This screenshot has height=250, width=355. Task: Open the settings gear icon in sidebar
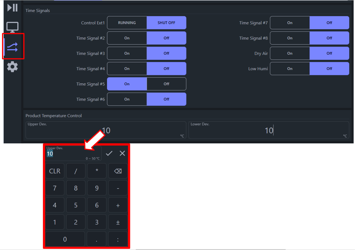[12, 67]
